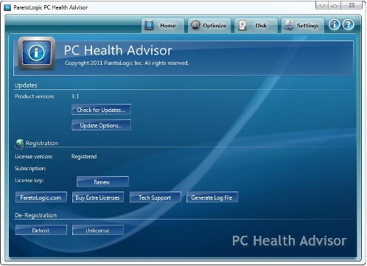
Task: Click the Unlicense button
Action: tap(98, 230)
